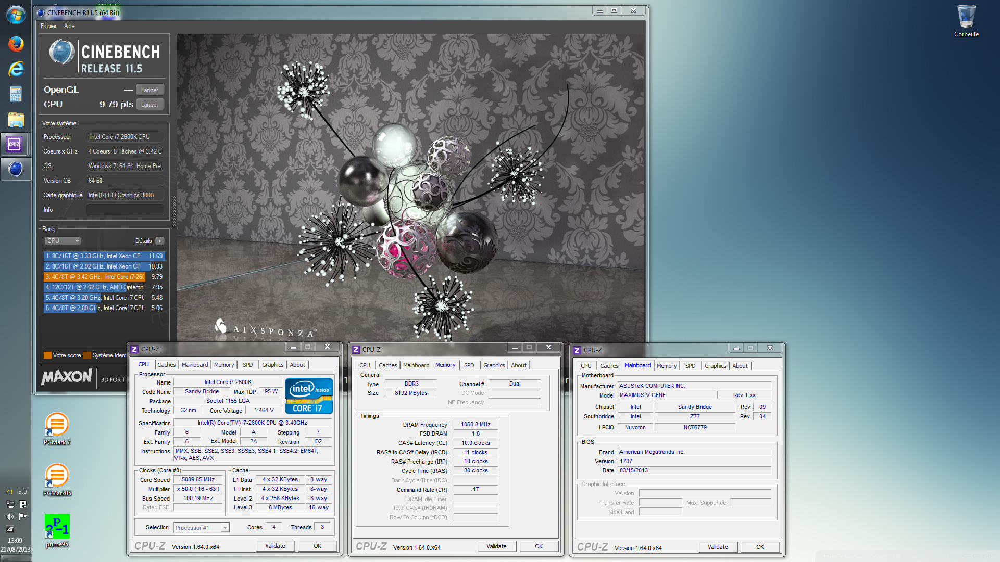Viewport: 1000px width, 562px height.
Task: Open the Aide menu
Action: (69, 26)
